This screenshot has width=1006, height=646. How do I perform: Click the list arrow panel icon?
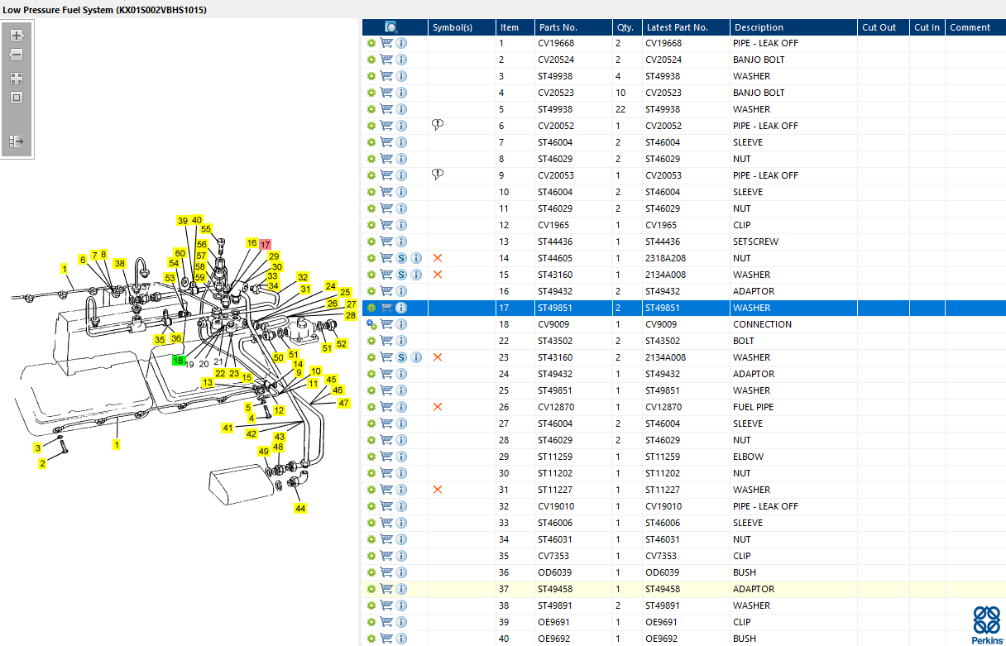[17, 141]
